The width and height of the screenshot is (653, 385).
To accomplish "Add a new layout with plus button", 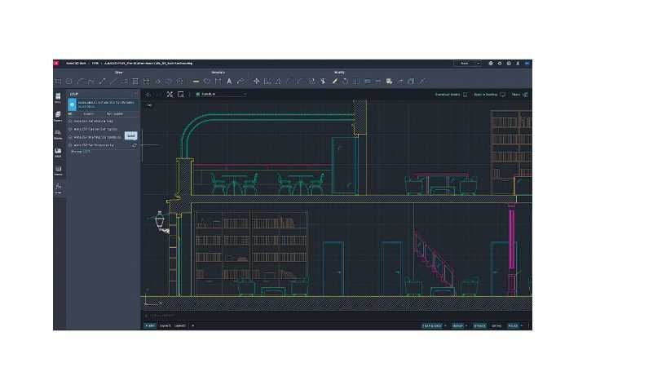I will 193,325.
